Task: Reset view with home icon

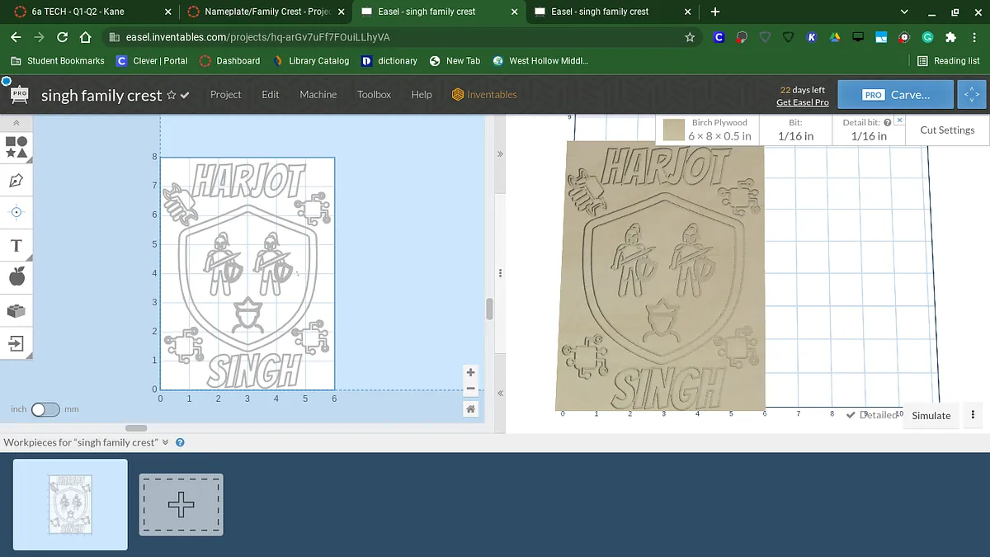Action: point(470,409)
